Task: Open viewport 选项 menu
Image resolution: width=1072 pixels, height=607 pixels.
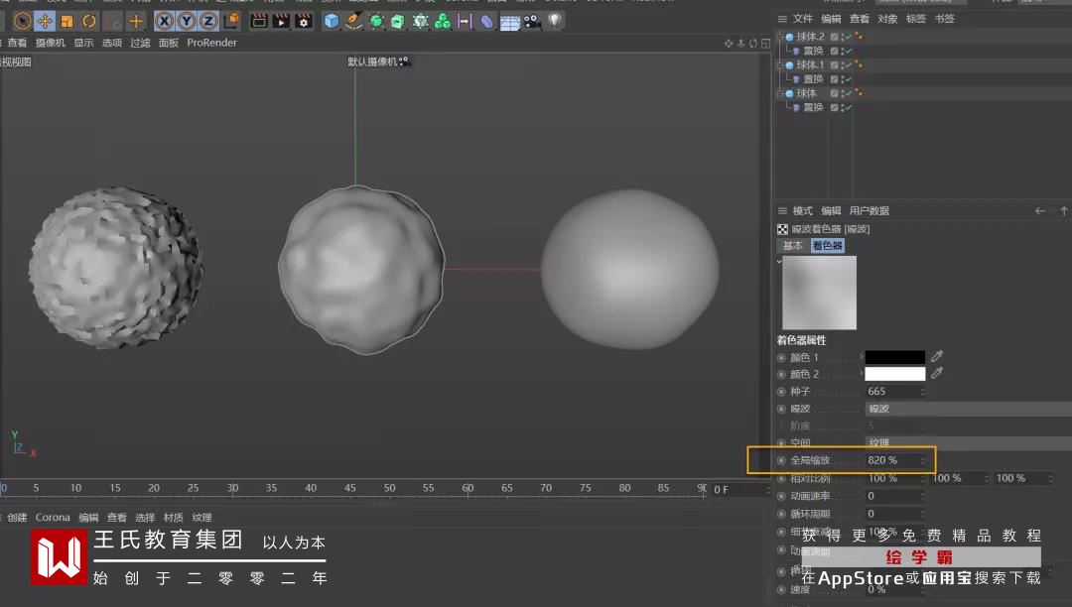Action: (x=111, y=43)
